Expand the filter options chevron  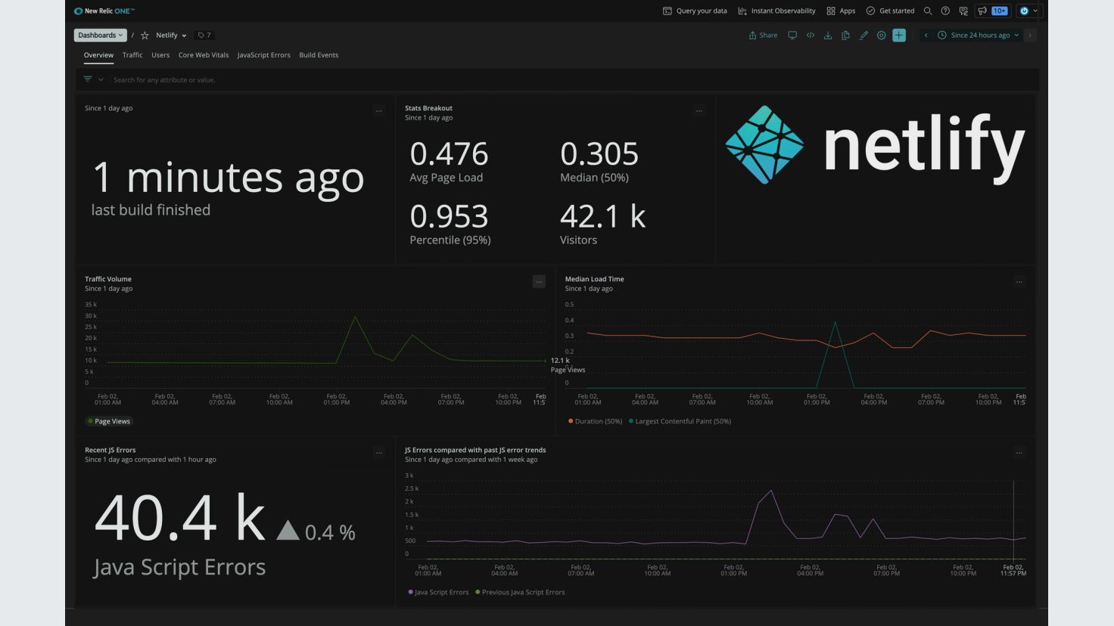[x=101, y=79]
